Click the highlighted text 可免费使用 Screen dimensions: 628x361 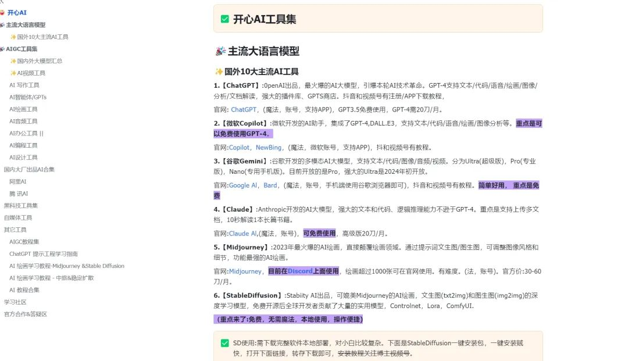(x=319, y=233)
